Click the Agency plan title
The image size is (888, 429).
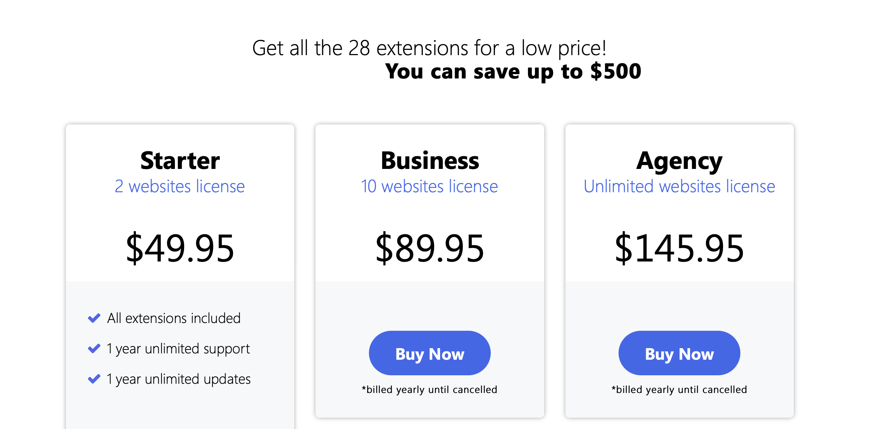679,161
